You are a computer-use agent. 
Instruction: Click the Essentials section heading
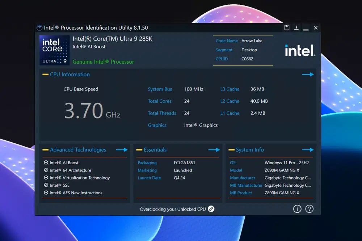pyautogui.click(x=155, y=149)
